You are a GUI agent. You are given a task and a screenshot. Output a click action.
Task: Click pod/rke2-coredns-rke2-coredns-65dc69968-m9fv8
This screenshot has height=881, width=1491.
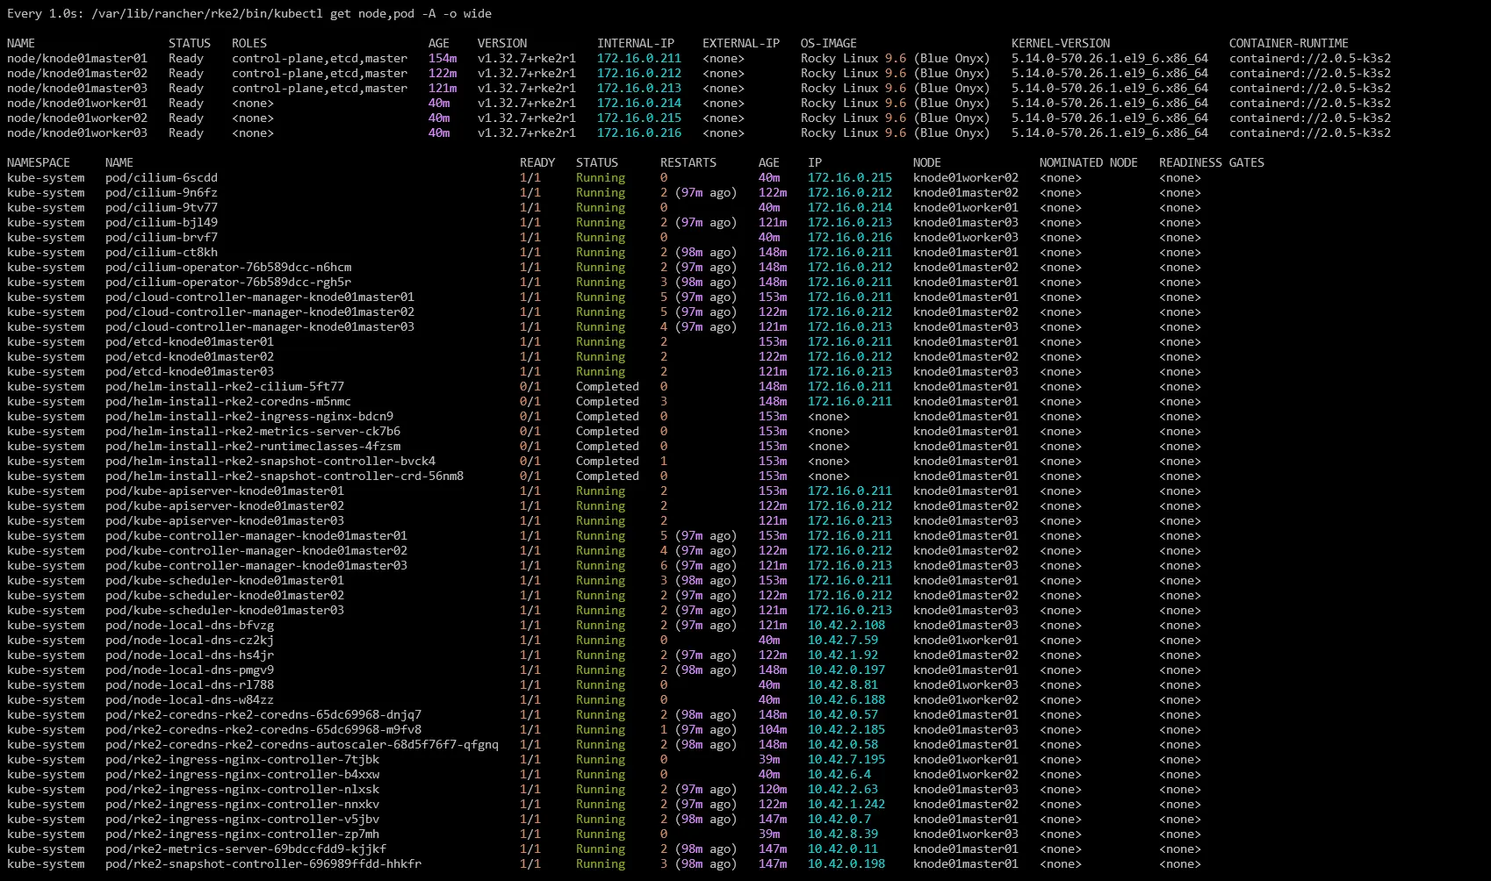(x=263, y=729)
